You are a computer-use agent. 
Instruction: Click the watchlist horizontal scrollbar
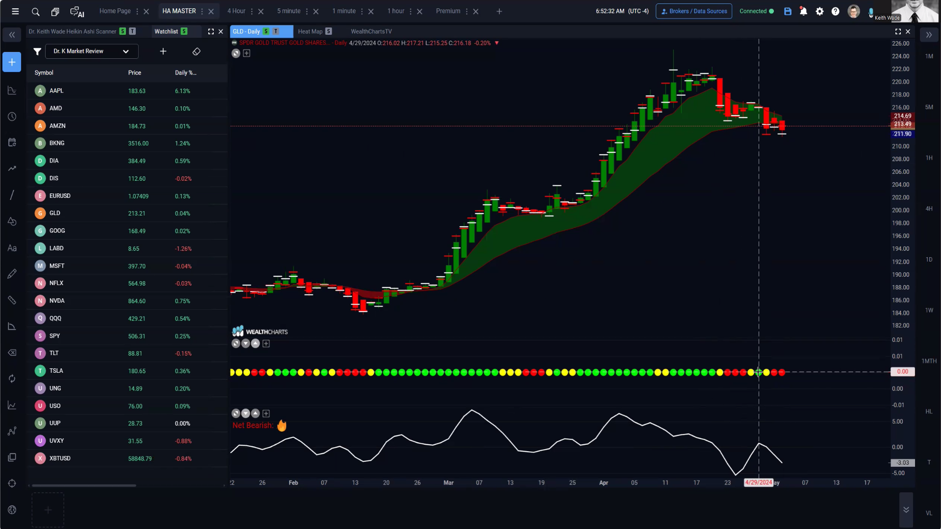84,486
